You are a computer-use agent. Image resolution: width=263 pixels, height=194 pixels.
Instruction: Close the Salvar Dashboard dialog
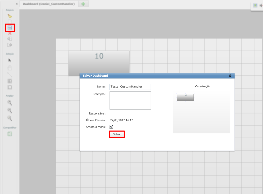230,76
